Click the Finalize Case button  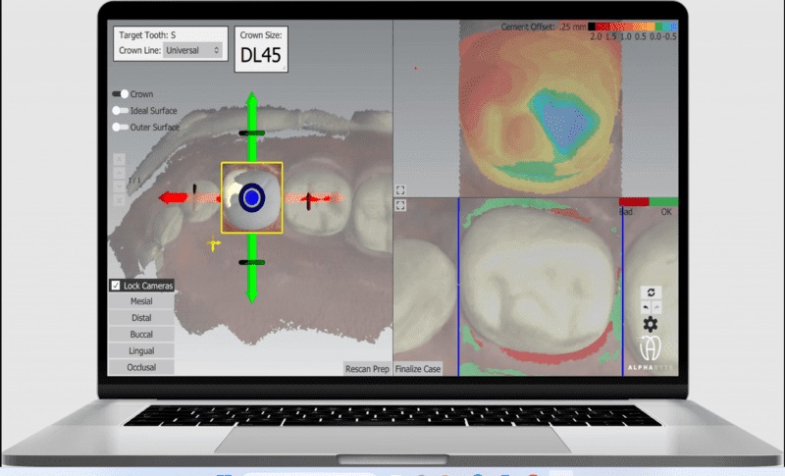tap(419, 369)
